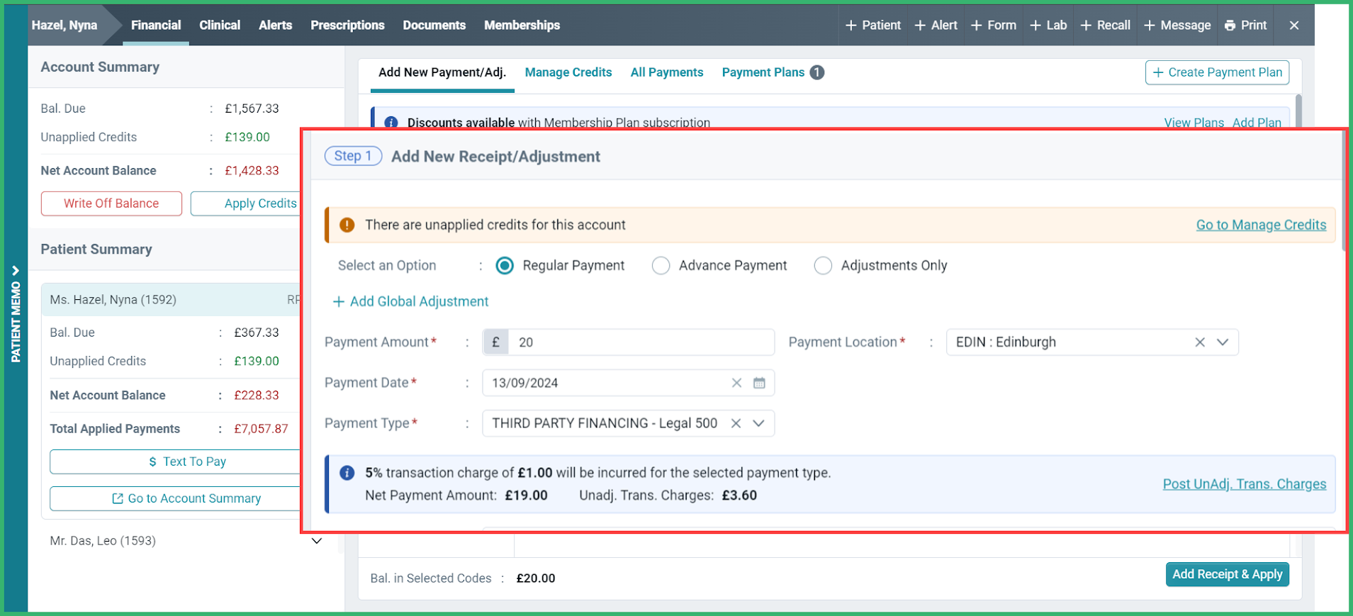Screen dimensions: 1353x616
Task: Click the vertical scrollbar in payment panel
Action: click(x=1298, y=111)
